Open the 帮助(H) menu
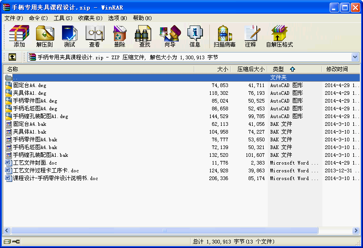363x248 pixels. pos(142,18)
